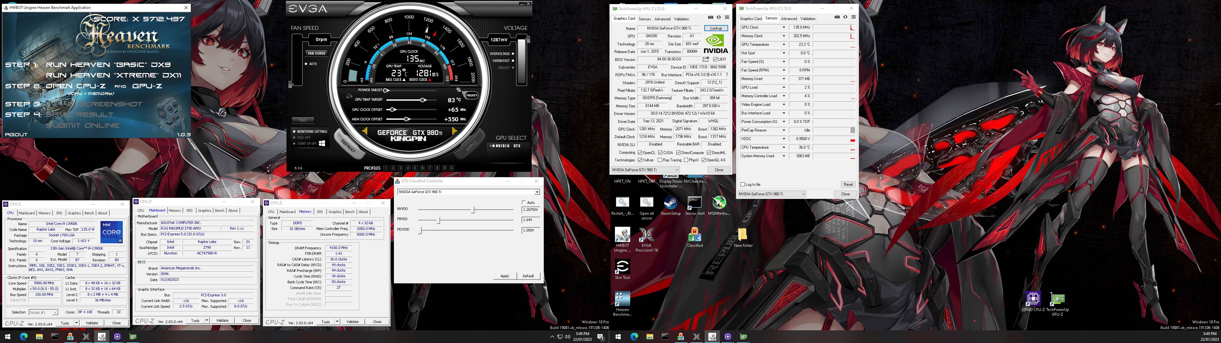
Task: Toggle the OVERVOLTAGE option in EVGA Precision
Action: tap(513, 54)
